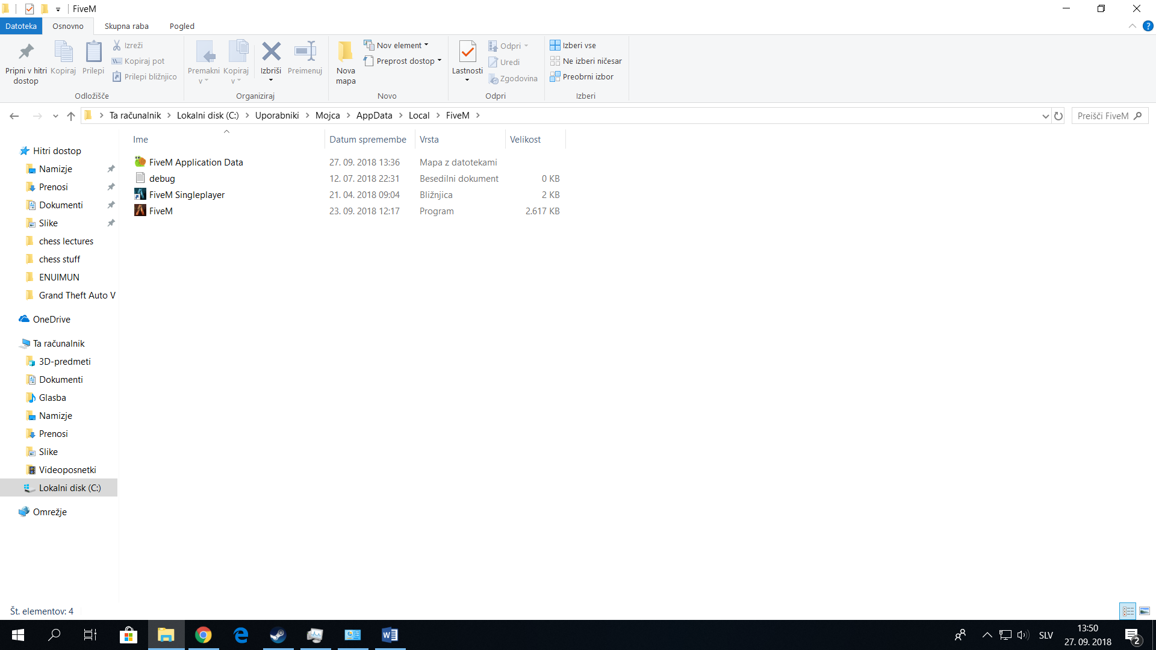Select Kopiraj pot to copy path

(138, 61)
